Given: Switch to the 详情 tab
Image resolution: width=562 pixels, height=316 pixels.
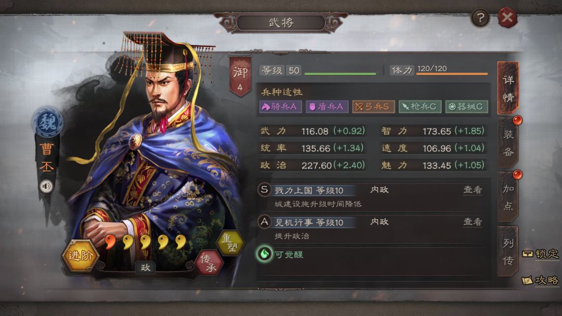Looking at the screenshot, I should pos(508,88).
